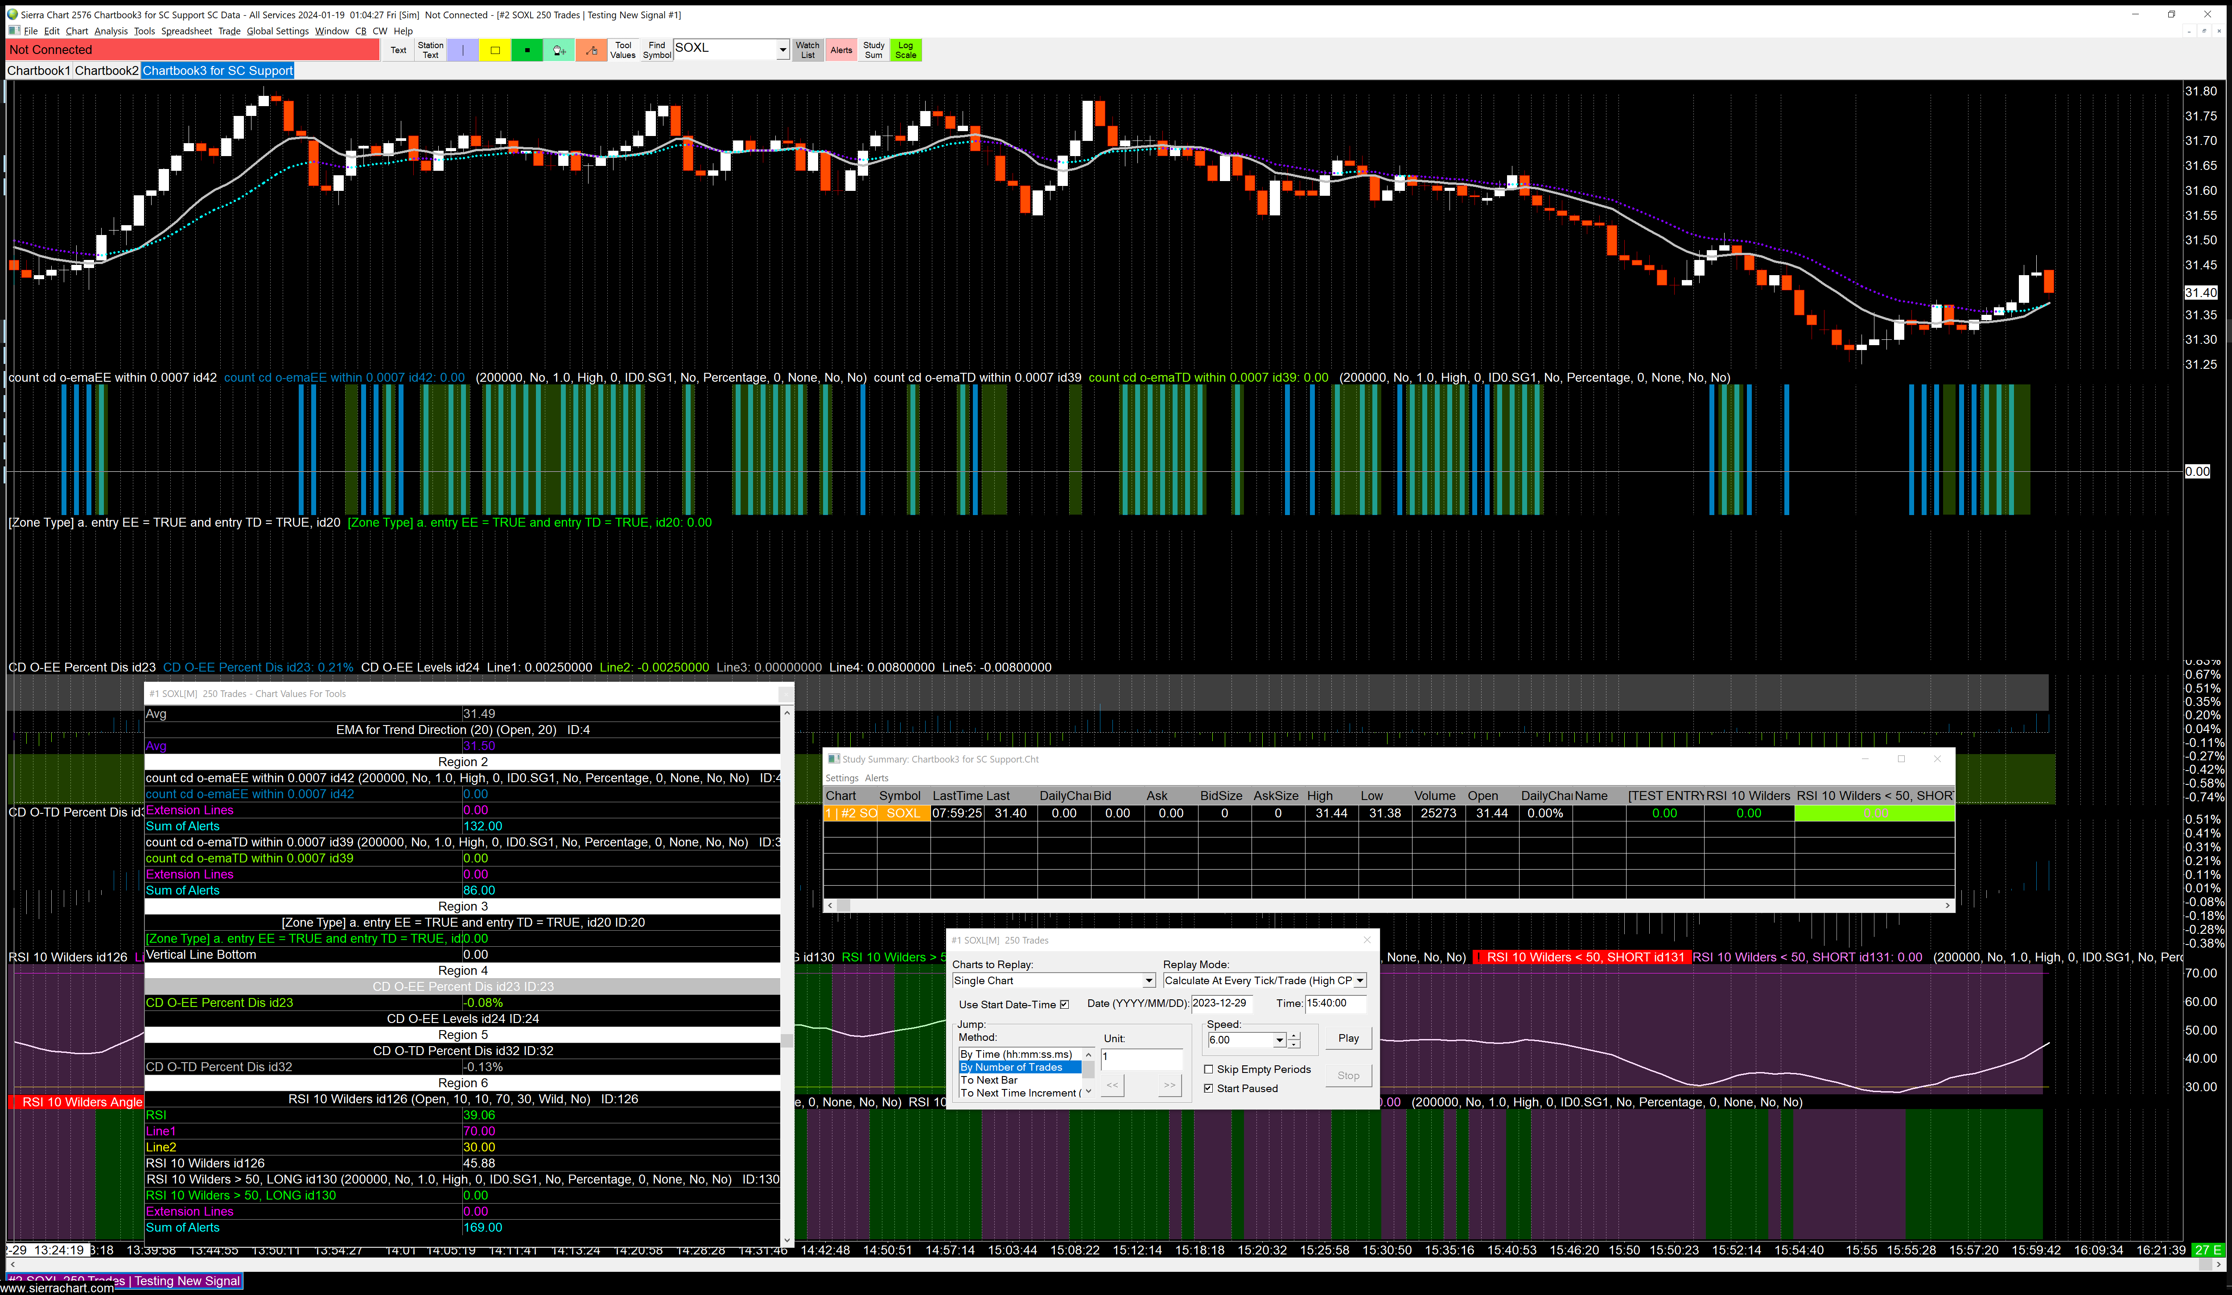Enable Skip Empty Periods checkbox
Viewport: 2232px width, 1295px height.
(x=1208, y=1069)
